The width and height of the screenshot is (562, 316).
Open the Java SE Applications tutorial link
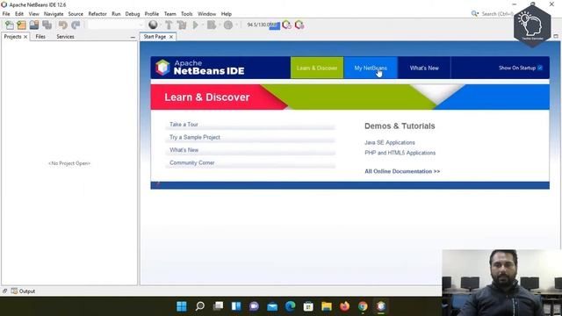(390, 142)
